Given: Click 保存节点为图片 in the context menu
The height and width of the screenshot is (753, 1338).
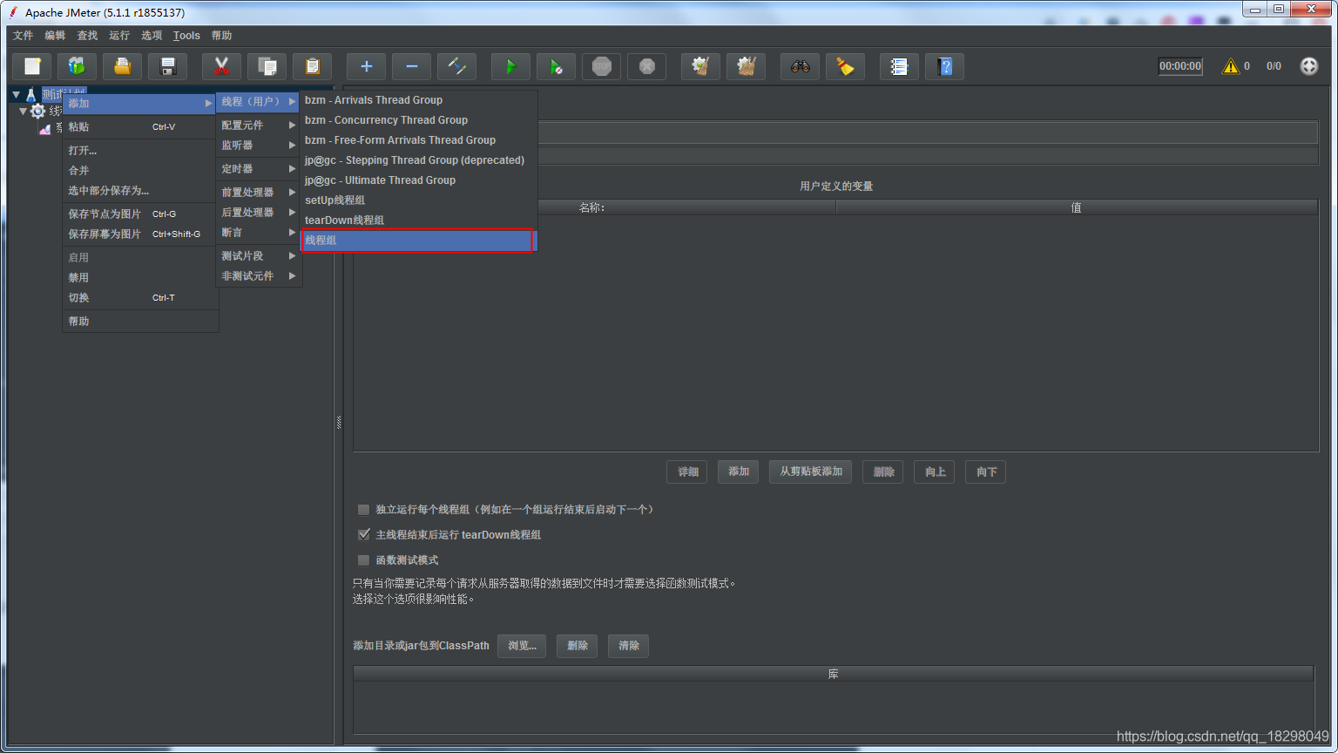Looking at the screenshot, I should (x=139, y=214).
